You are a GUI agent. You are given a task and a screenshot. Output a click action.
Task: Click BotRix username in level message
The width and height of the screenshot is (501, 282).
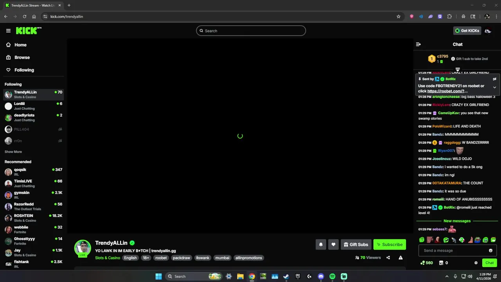coord(449,208)
